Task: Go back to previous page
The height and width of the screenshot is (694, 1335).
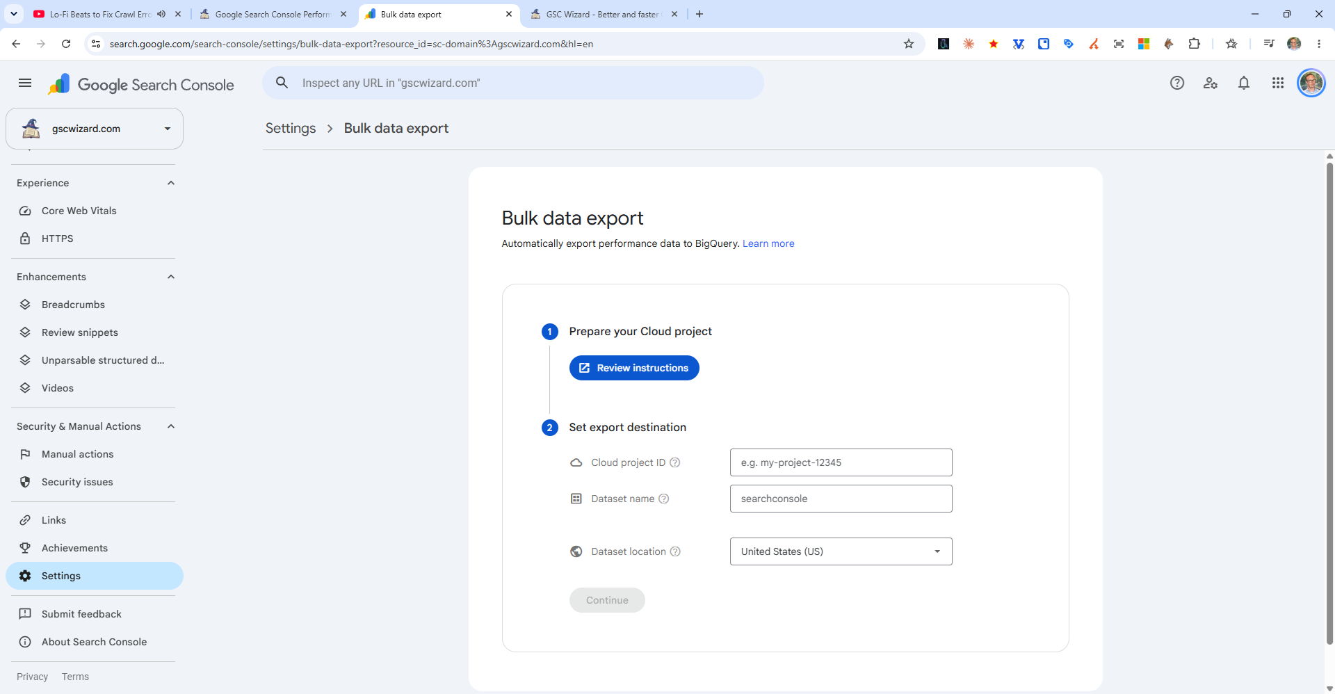Action: click(16, 44)
